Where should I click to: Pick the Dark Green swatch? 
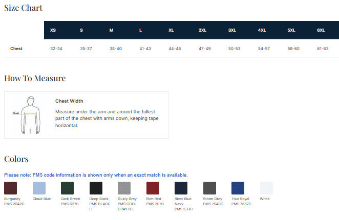(x=68, y=188)
